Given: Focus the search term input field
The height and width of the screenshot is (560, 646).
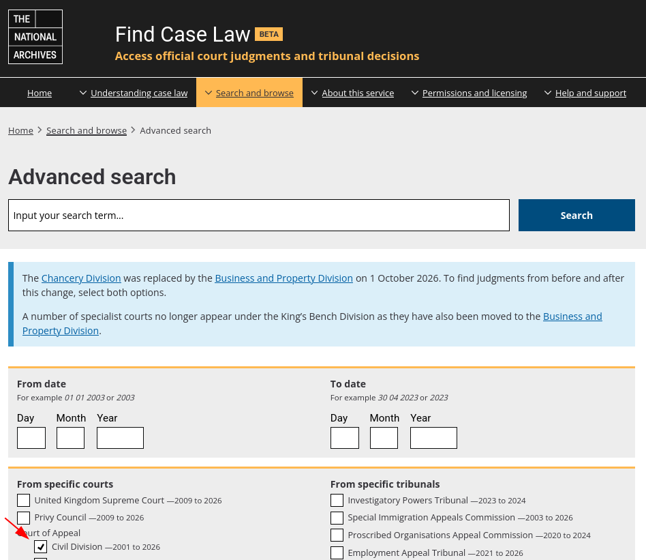Looking at the screenshot, I should click(x=259, y=216).
